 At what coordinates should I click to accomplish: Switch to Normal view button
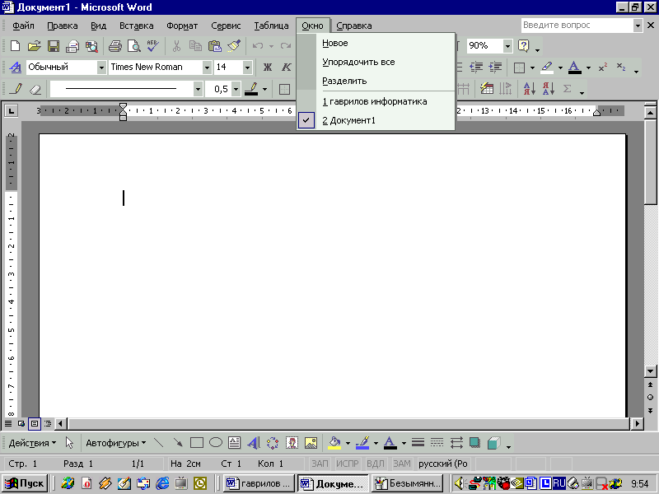8,423
